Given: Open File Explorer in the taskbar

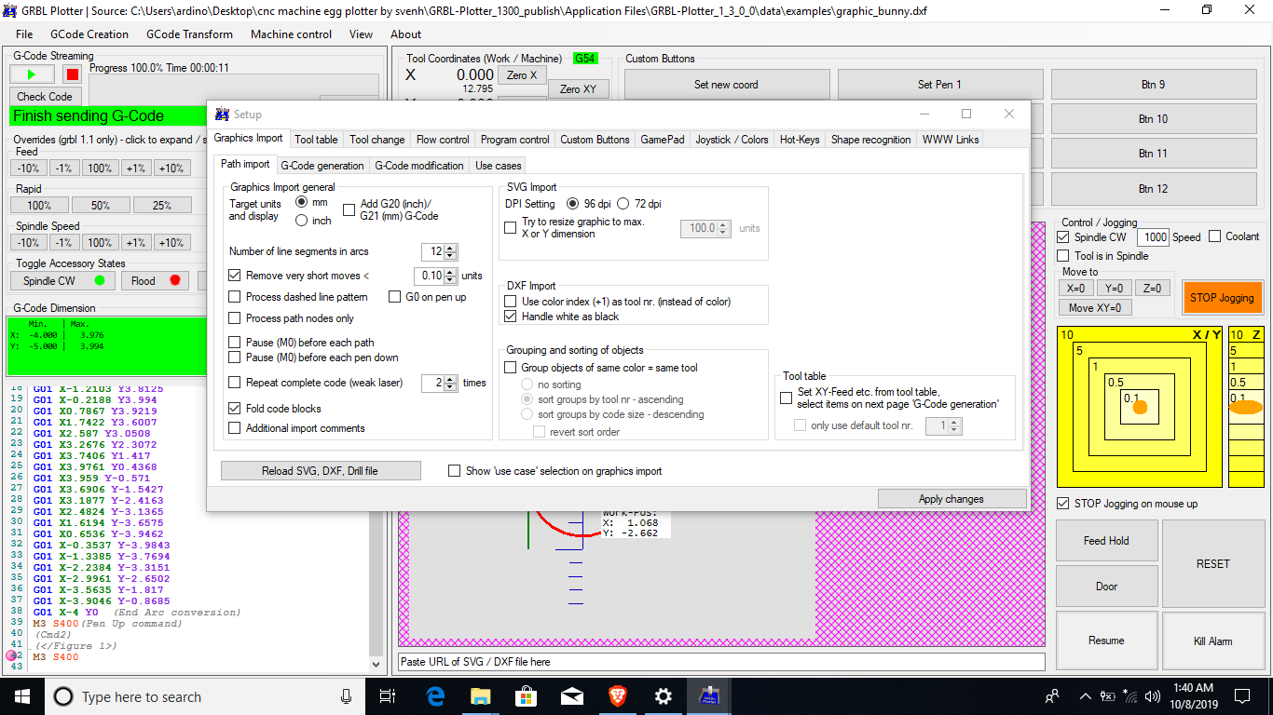Looking at the screenshot, I should pos(481,696).
